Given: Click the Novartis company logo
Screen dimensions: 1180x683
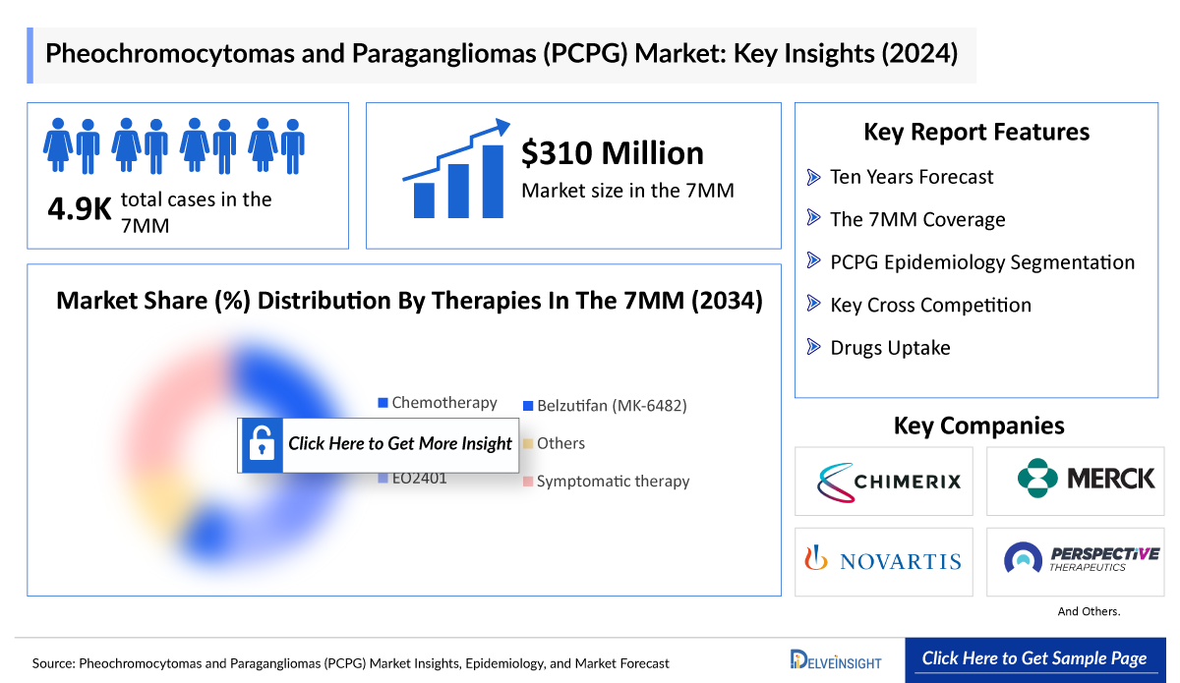Looking at the screenshot, I should [883, 561].
